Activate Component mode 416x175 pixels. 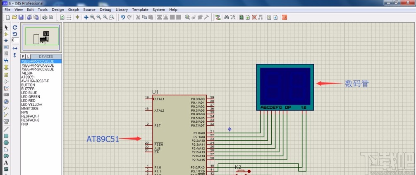coord(6,34)
